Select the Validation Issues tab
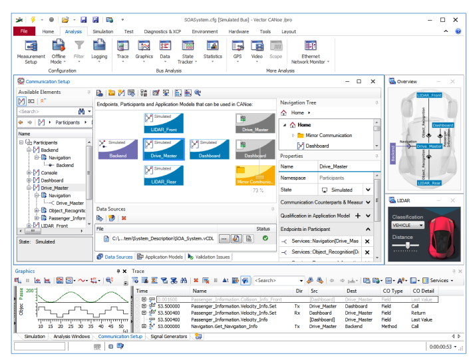This screenshot has height=364, width=473. coord(212,256)
